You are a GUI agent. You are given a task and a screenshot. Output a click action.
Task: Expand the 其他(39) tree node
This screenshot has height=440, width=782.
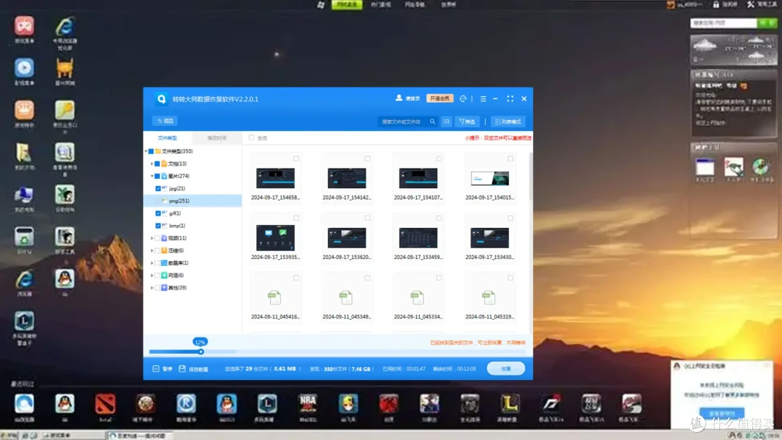[x=152, y=287]
